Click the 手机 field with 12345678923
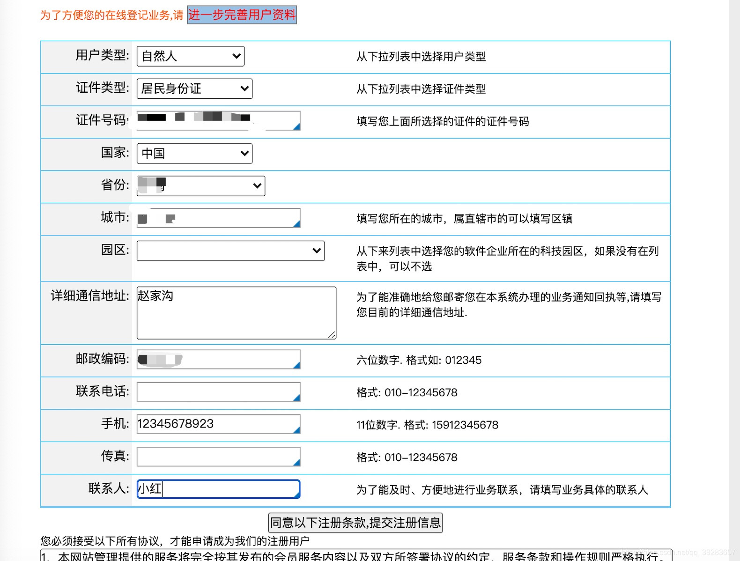The width and height of the screenshot is (740, 561). (218, 424)
